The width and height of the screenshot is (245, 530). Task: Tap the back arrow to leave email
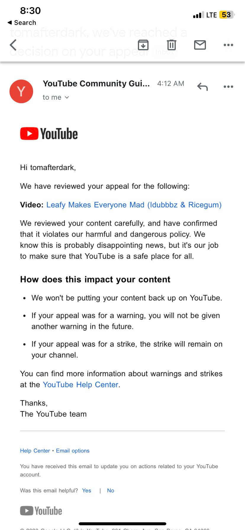13,45
